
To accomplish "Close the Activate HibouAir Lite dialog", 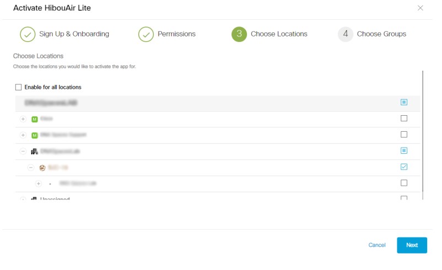I will click(420, 8).
